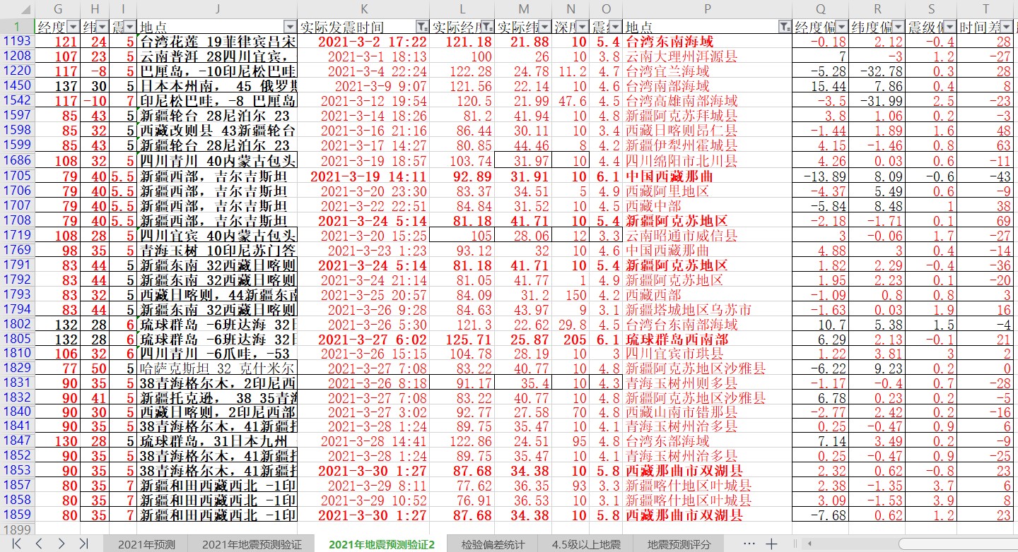This screenshot has width=1018, height=552.
Task: Switch to the 2021年预测 sheet tab
Action: (146, 544)
